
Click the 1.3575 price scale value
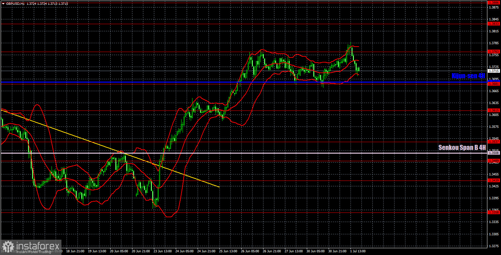pyautogui.click(x=494, y=126)
